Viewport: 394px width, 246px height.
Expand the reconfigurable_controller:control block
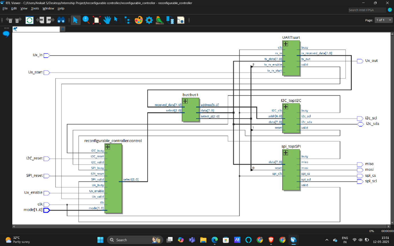108,147
